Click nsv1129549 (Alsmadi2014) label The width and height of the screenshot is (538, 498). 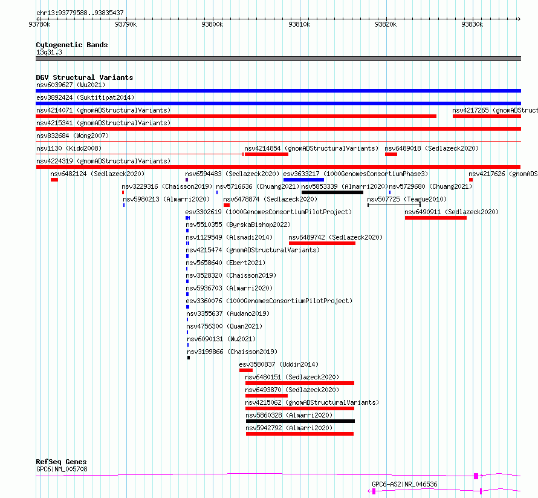[229, 237]
